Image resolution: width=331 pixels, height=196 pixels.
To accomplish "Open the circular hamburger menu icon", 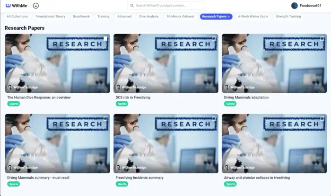I will [x=35, y=6].
